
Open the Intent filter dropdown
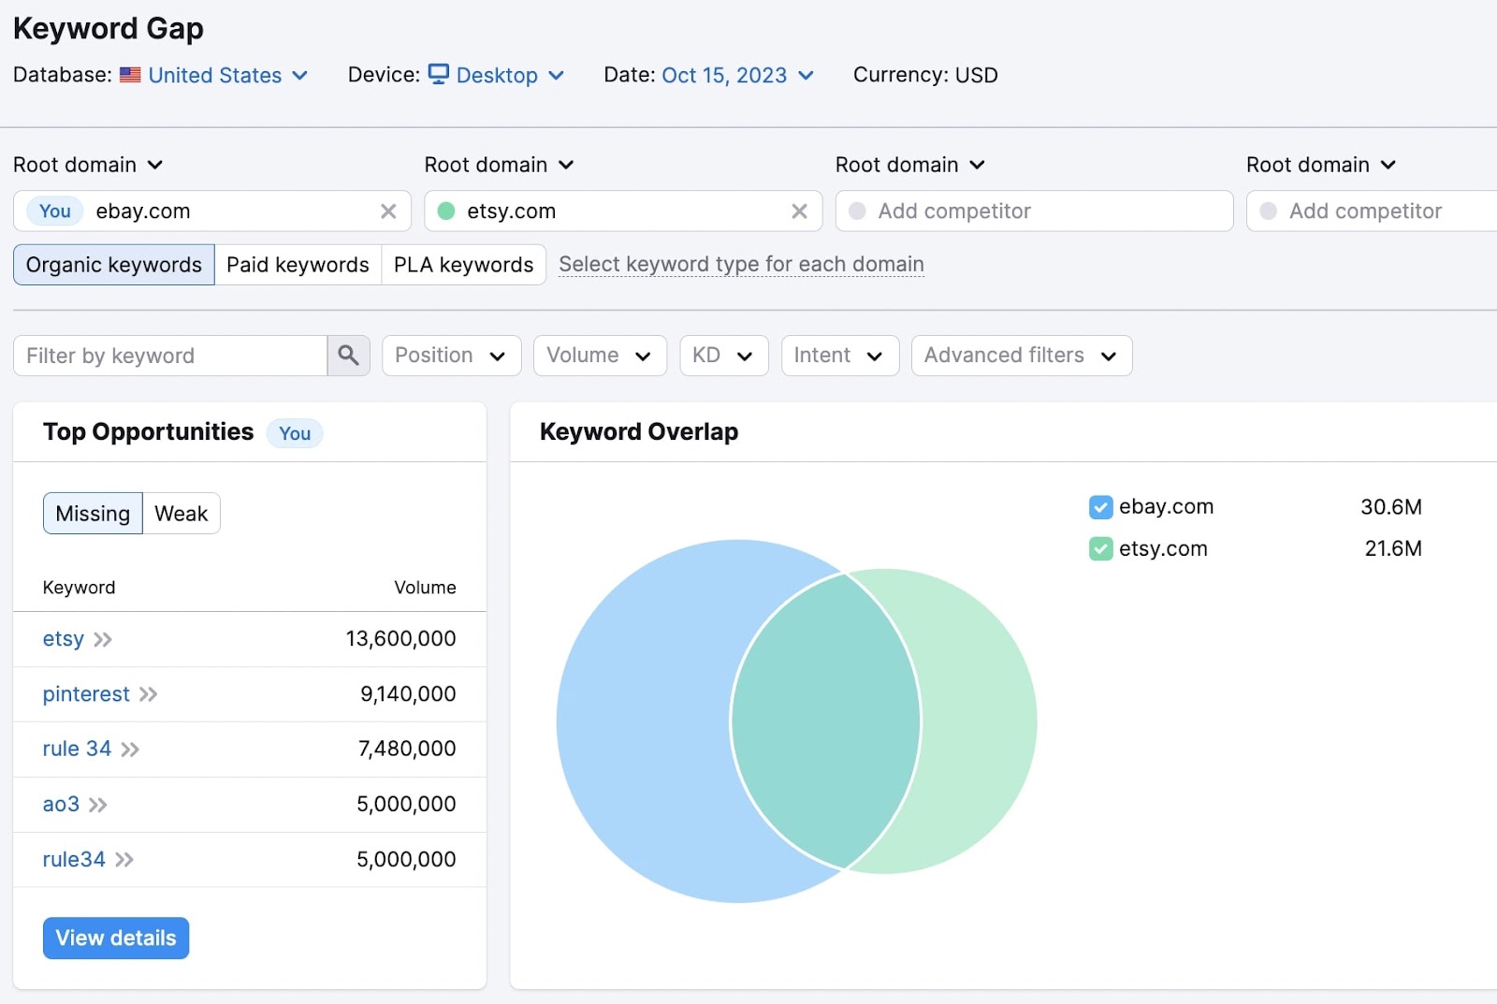click(x=840, y=356)
